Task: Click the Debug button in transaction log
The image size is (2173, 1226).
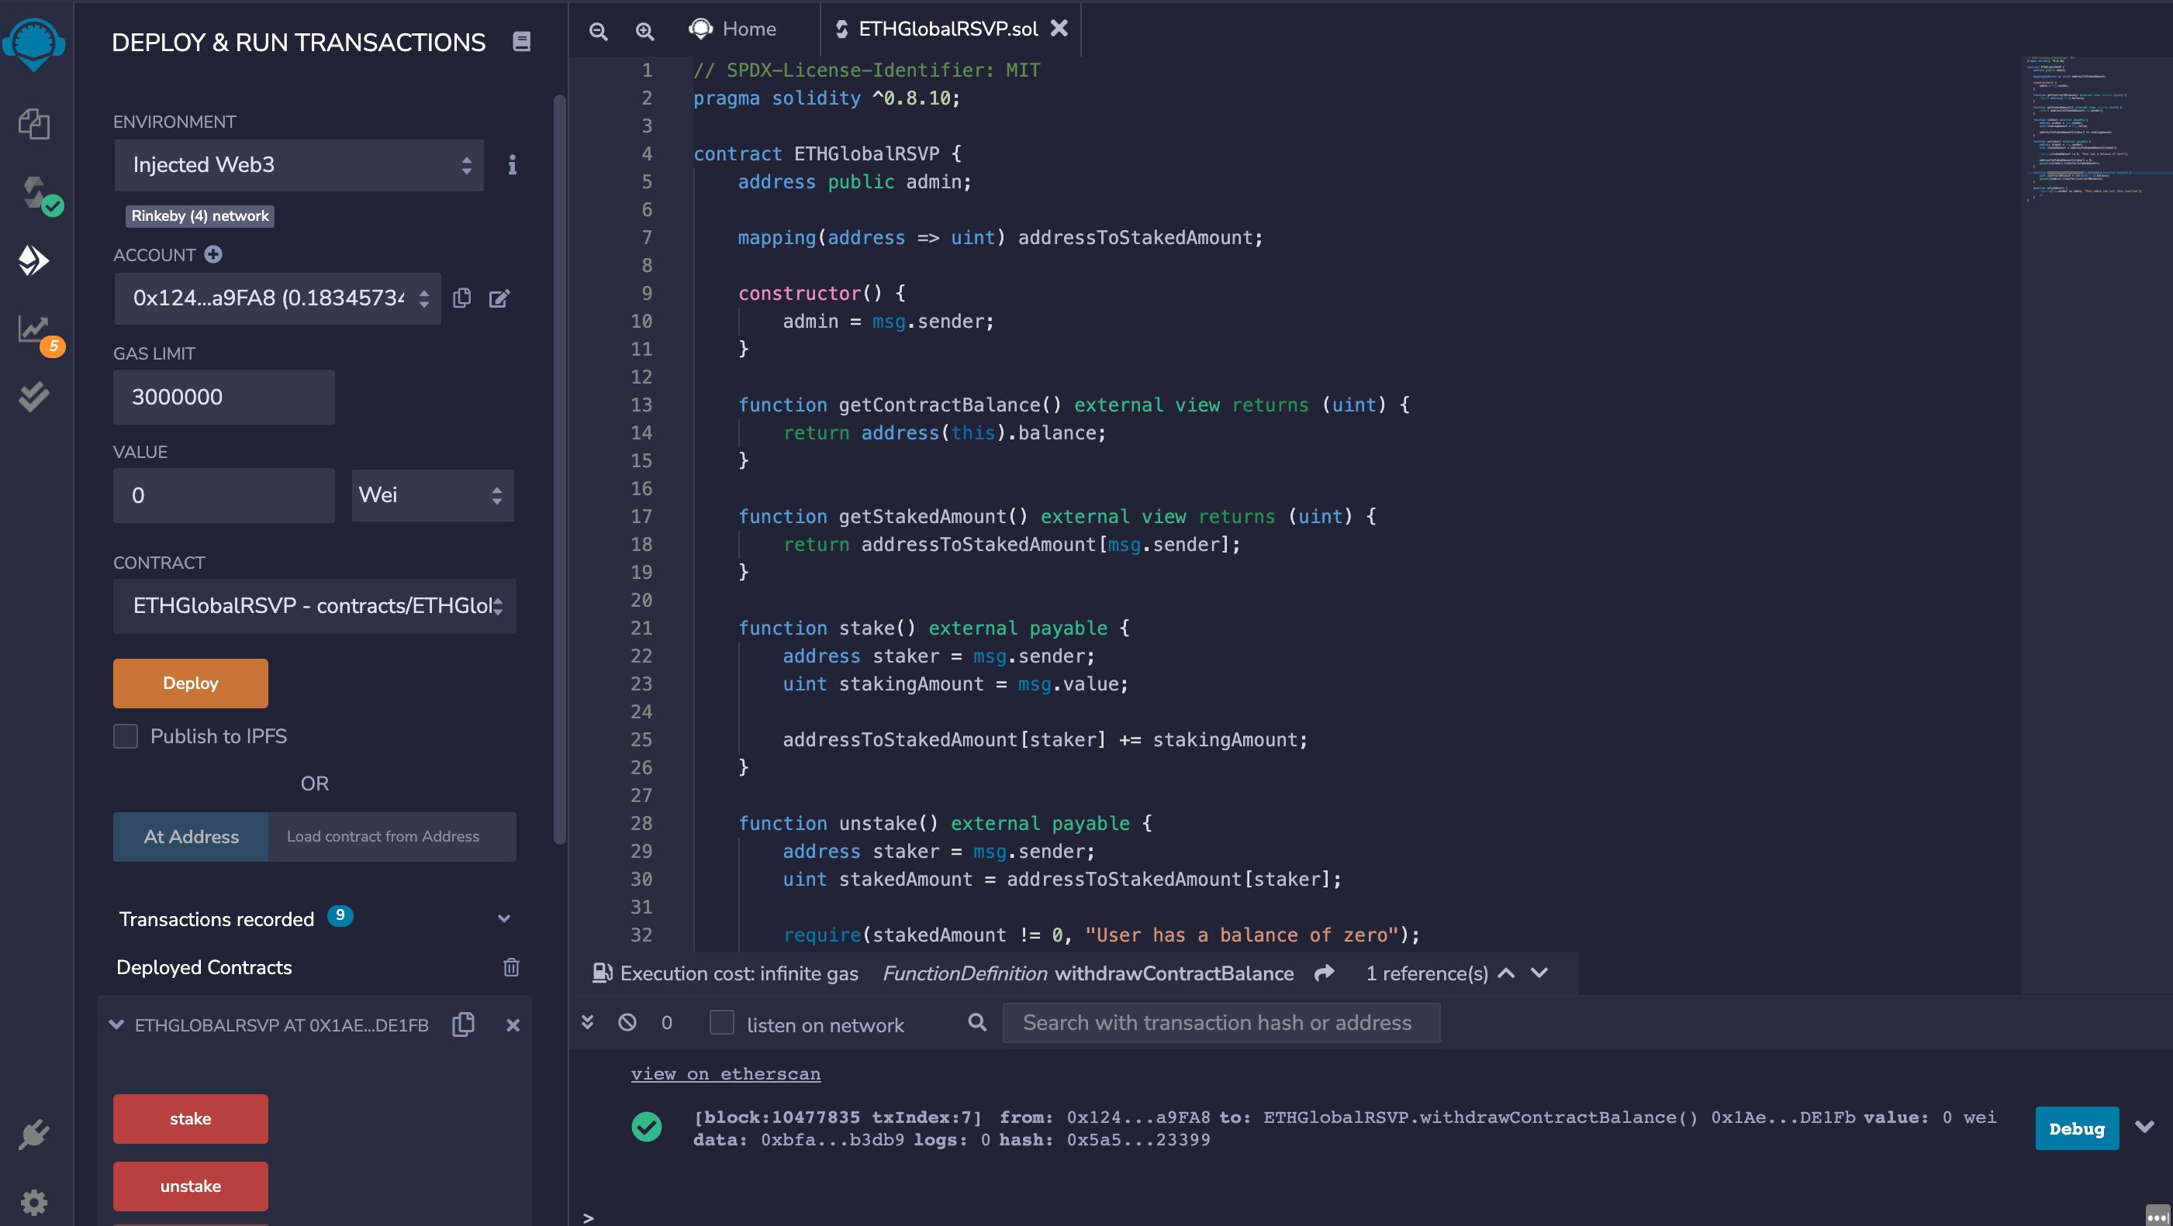Action: [2076, 1128]
